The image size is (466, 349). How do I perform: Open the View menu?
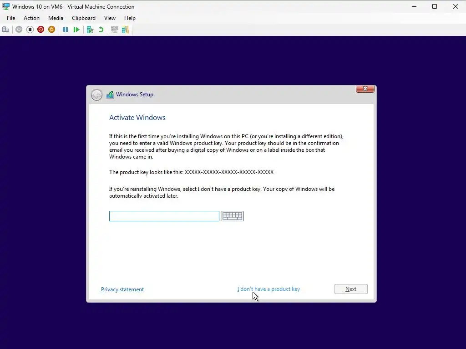(110, 18)
